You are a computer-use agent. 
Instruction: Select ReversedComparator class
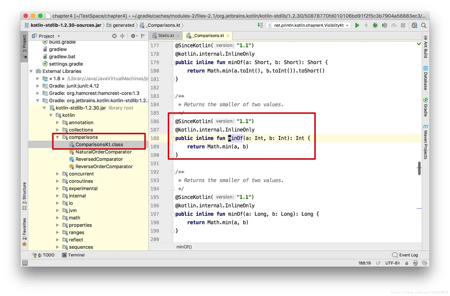(96, 159)
